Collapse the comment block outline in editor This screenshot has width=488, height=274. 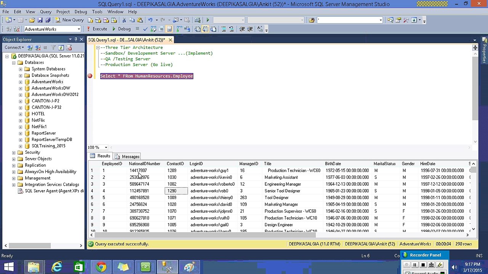[x=98, y=48]
